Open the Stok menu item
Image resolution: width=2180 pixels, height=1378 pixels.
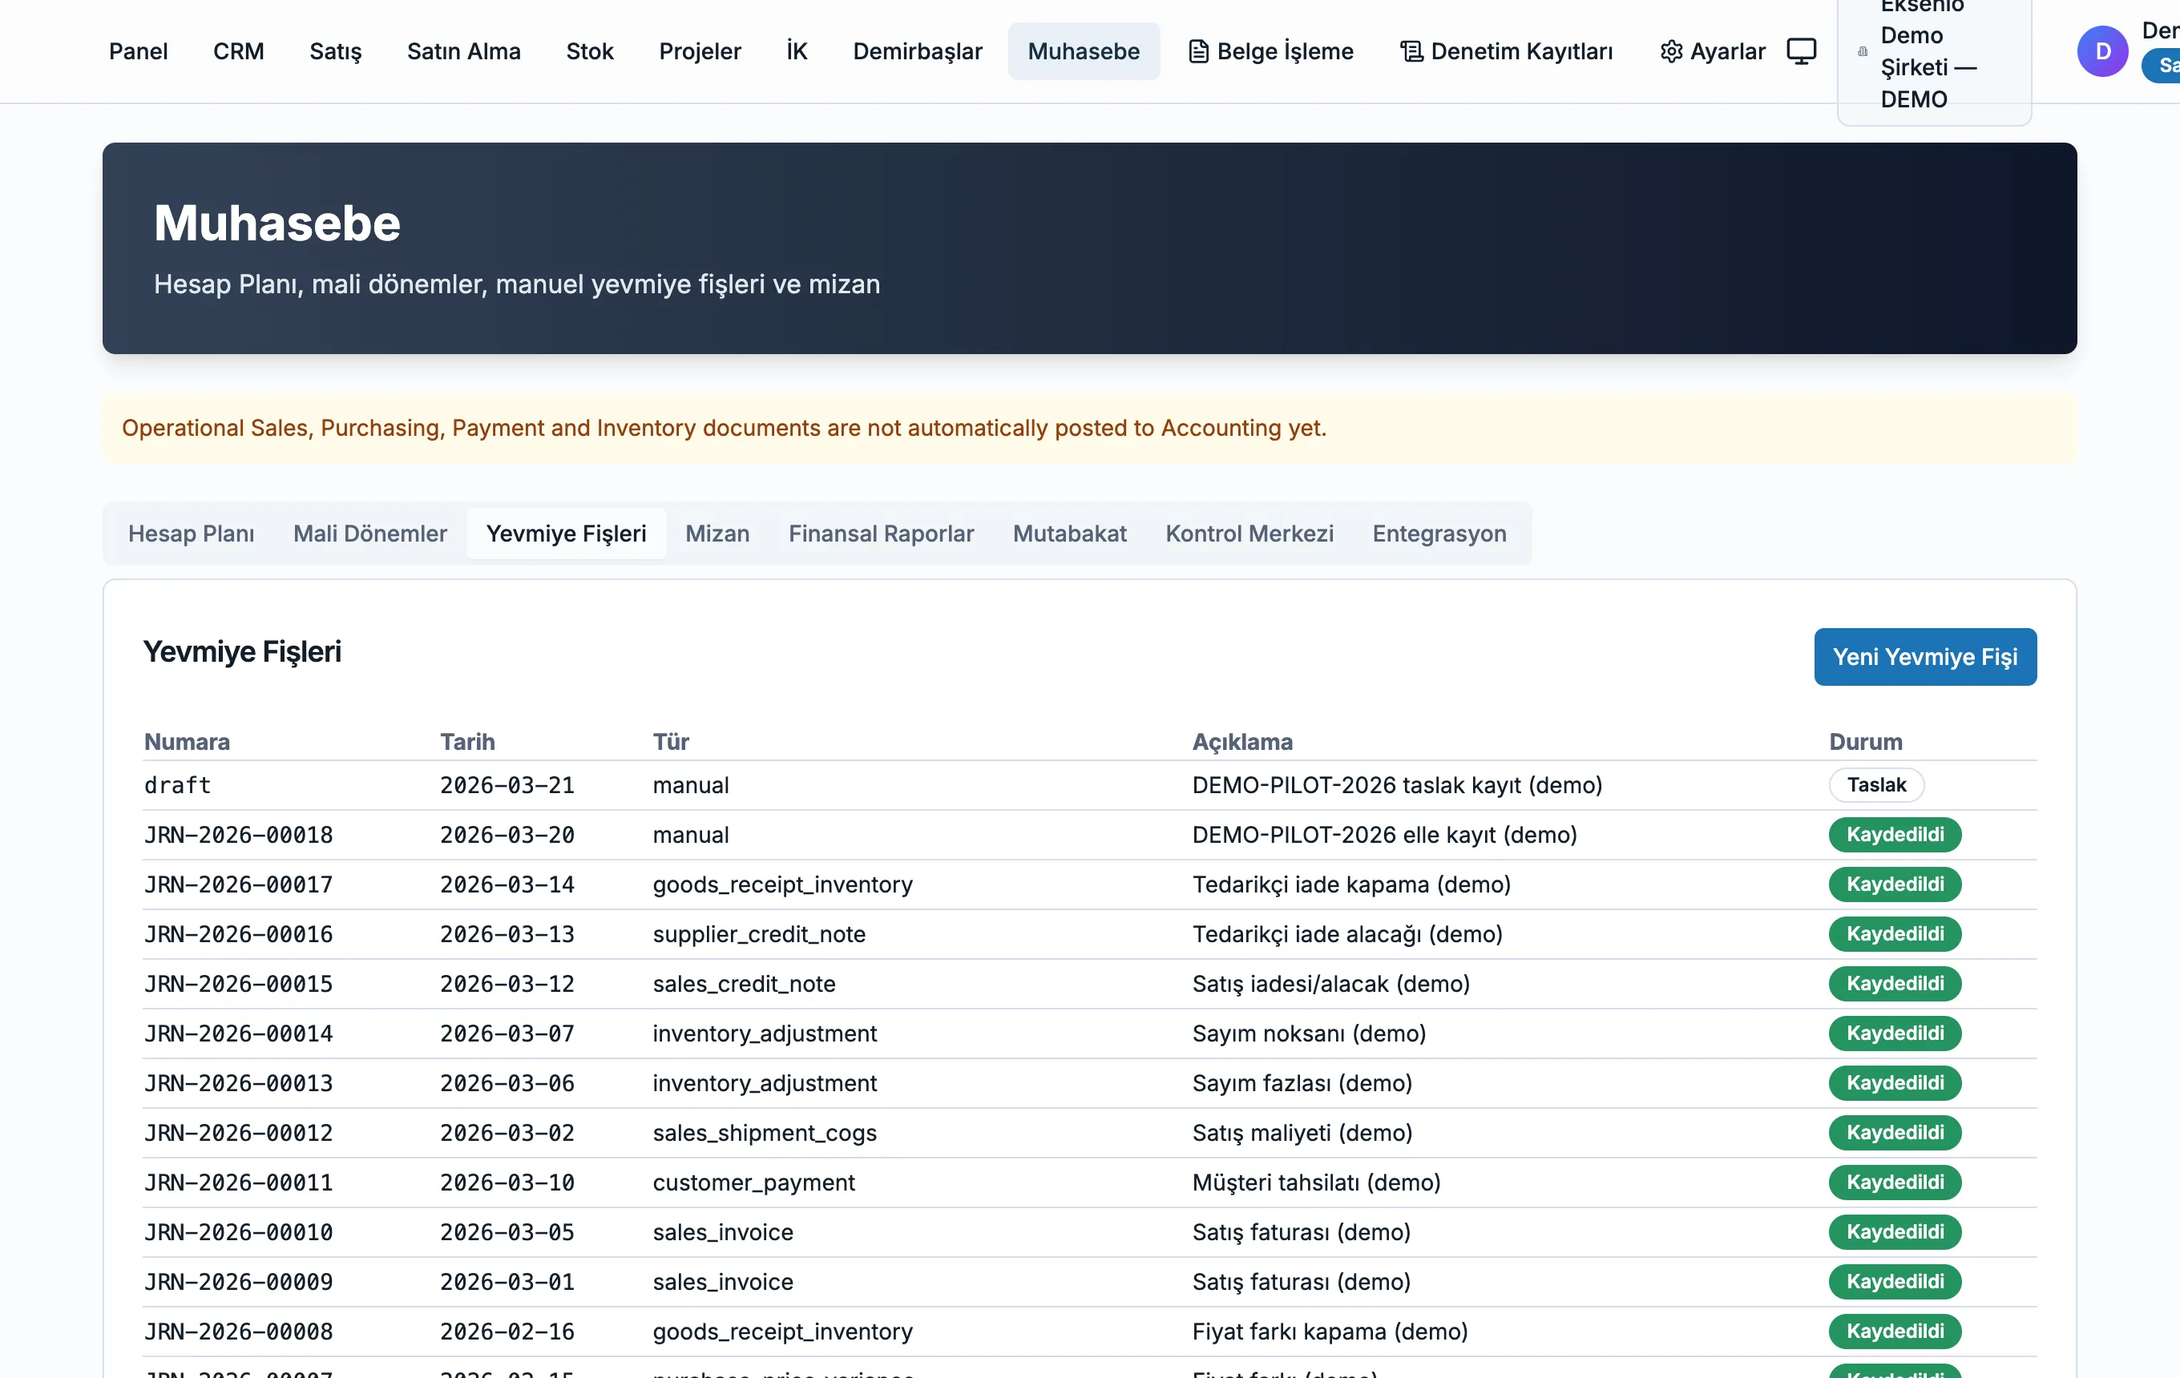pos(589,51)
